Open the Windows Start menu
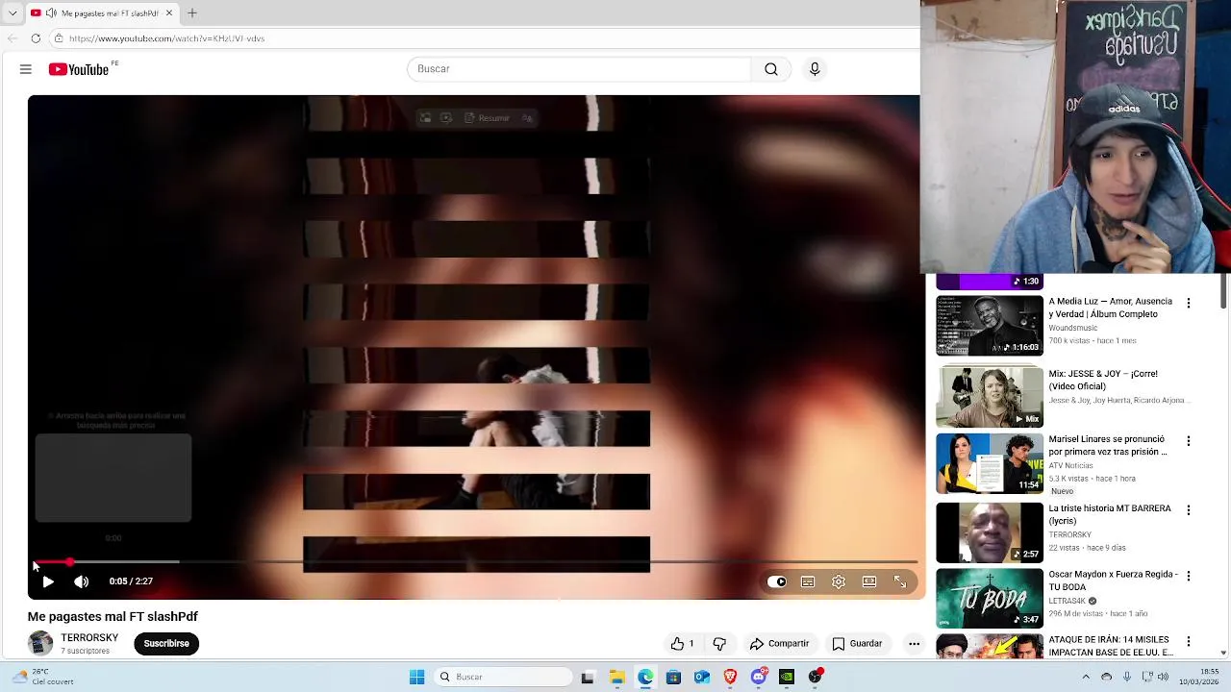Image resolution: width=1231 pixels, height=692 pixels. (416, 677)
